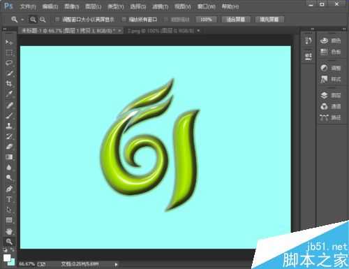
Task: Open the View menu
Action: [183, 7]
